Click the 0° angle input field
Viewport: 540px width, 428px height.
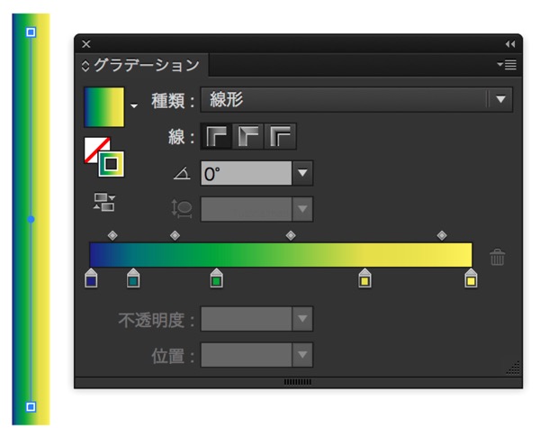245,173
